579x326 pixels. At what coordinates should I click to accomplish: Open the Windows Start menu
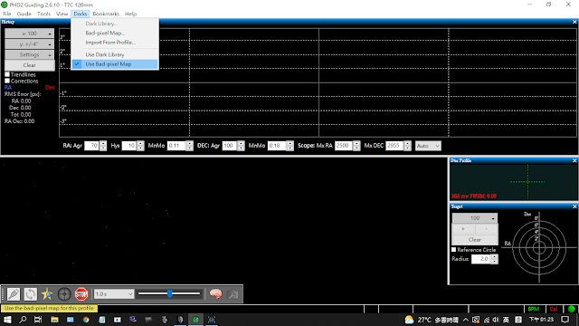pyautogui.click(x=7, y=320)
